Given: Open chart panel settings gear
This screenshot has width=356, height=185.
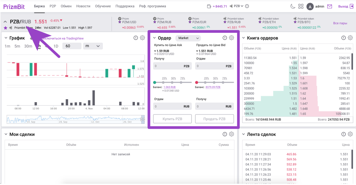Looking at the screenshot, I should point(142,38).
